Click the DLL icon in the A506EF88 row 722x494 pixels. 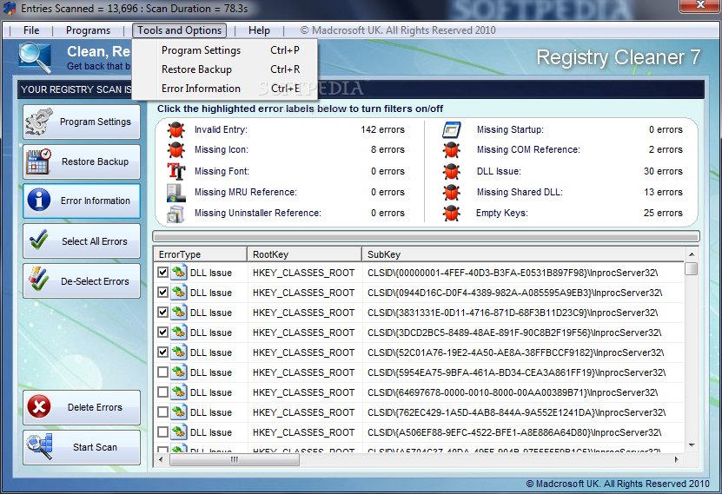point(179,431)
